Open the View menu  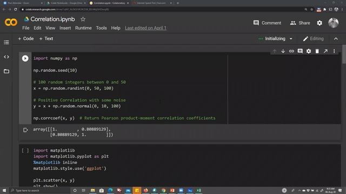[x=50, y=28]
